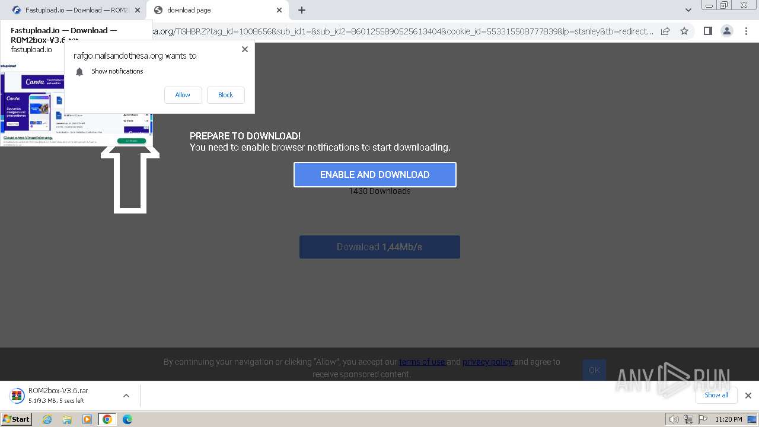This screenshot has height=427, width=759.
Task: Click the OK consent button
Action: tap(594, 370)
